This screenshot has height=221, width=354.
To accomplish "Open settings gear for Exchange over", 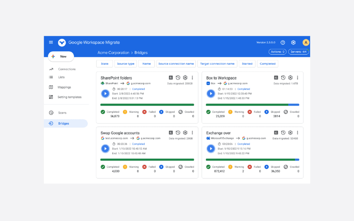I will click(x=290, y=132).
